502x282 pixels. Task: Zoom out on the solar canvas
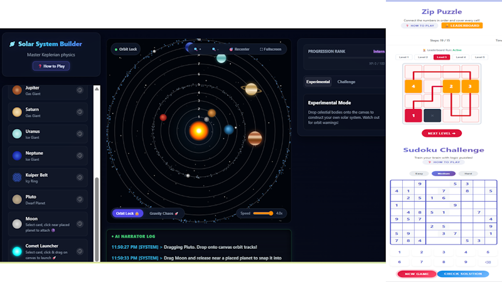tap(215, 50)
